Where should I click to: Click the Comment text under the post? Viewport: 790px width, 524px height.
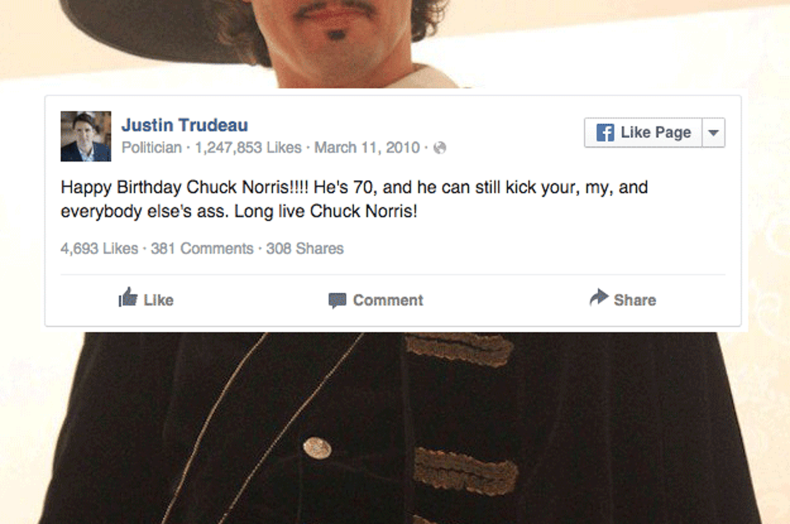click(388, 300)
